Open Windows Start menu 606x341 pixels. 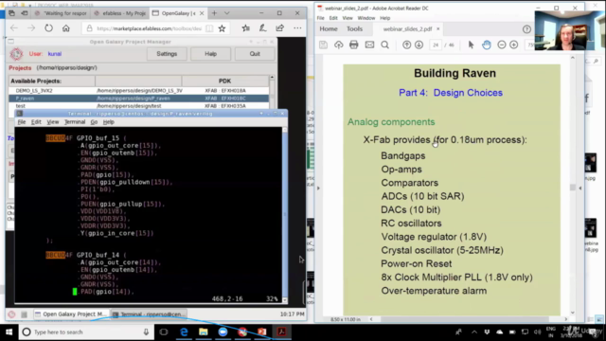[9, 332]
